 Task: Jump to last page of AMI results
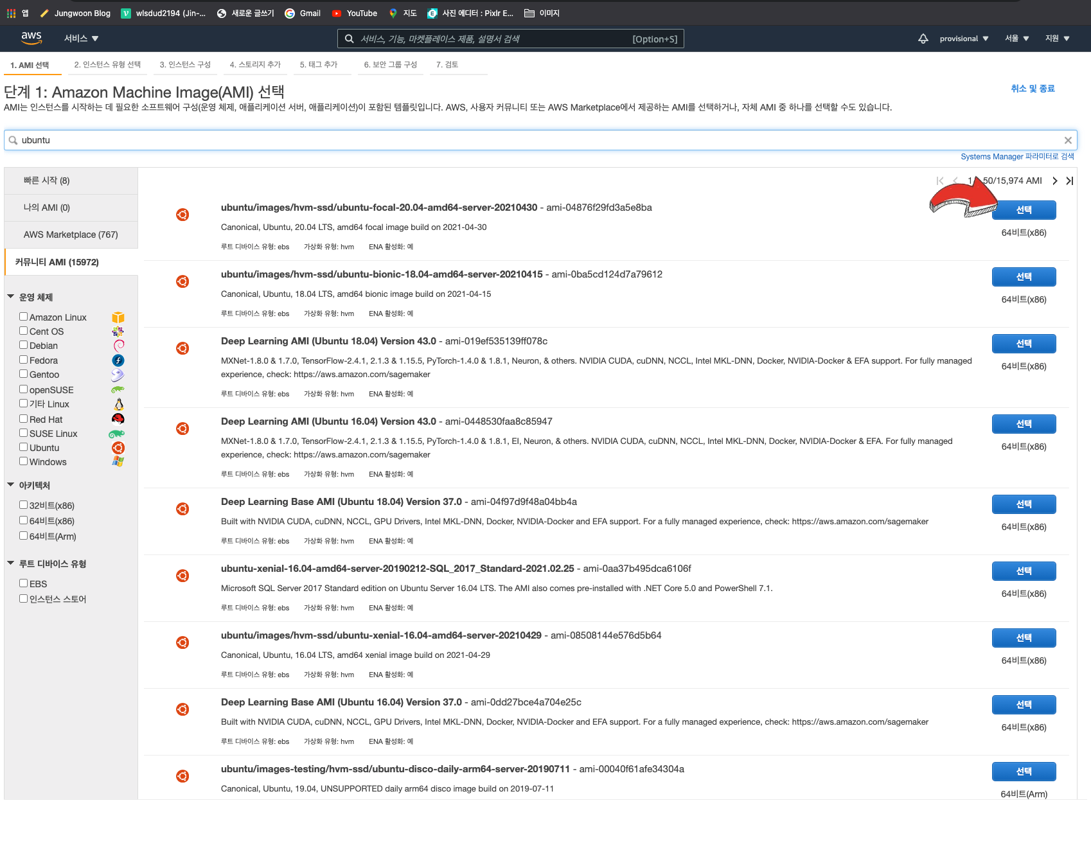coord(1070,181)
